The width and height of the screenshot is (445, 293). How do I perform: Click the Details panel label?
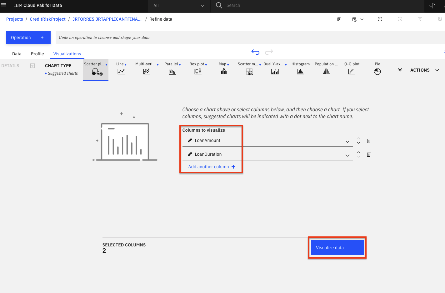10,66
